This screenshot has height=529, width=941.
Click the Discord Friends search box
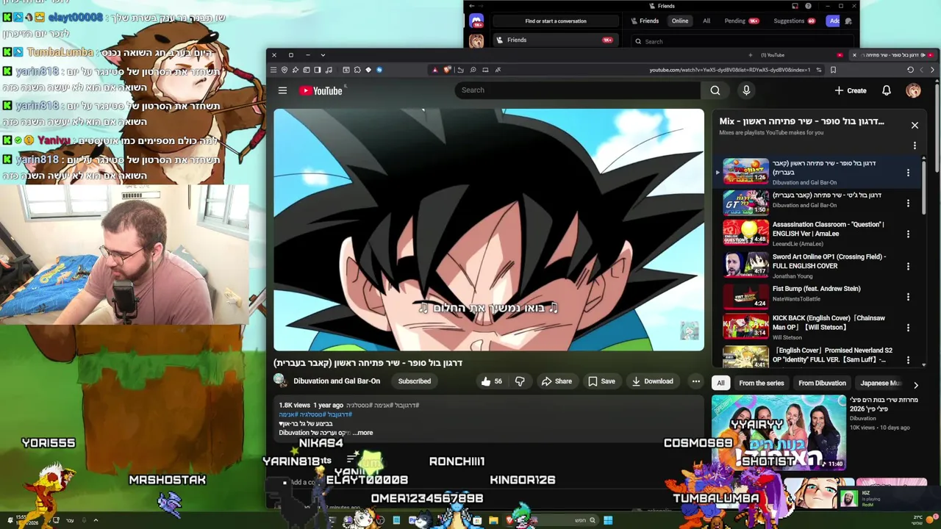click(743, 42)
